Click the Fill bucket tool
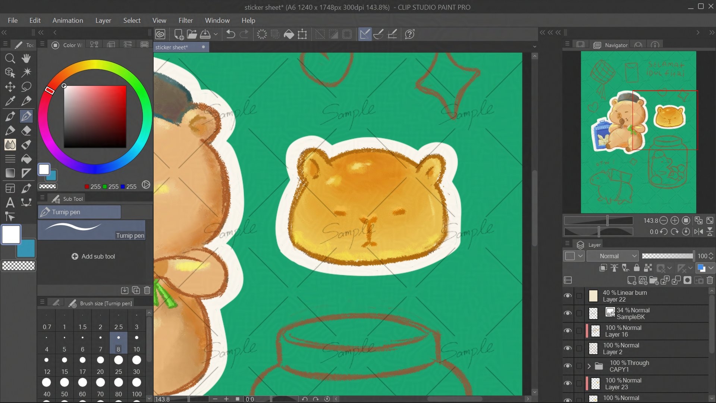 26,159
